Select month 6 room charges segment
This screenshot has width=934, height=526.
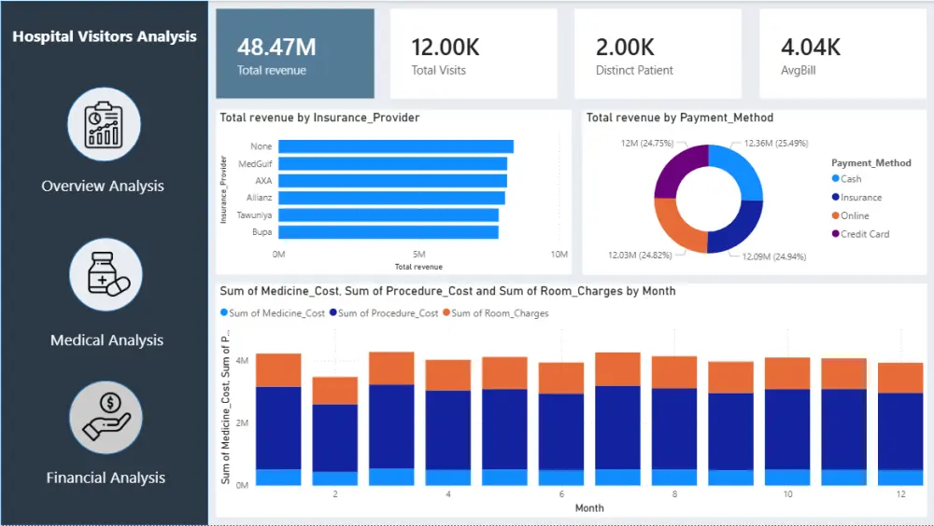point(561,379)
